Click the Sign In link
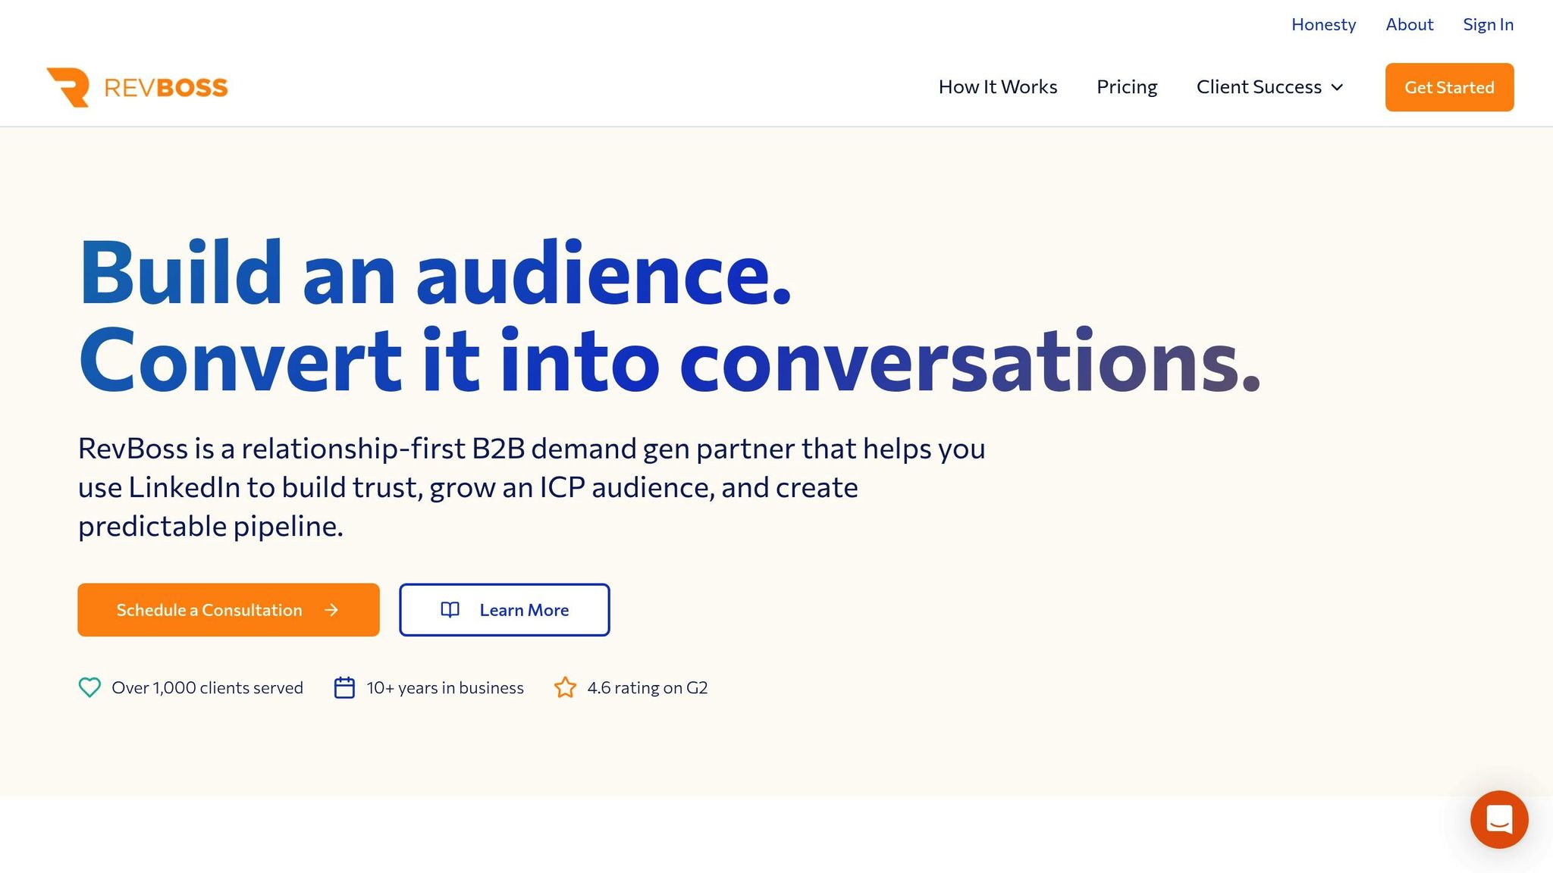Screen dimensions: 1553x873 (1488, 24)
